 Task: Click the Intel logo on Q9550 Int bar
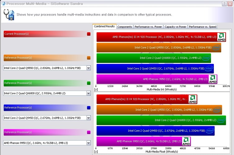pyautogui.click(x=216, y=48)
